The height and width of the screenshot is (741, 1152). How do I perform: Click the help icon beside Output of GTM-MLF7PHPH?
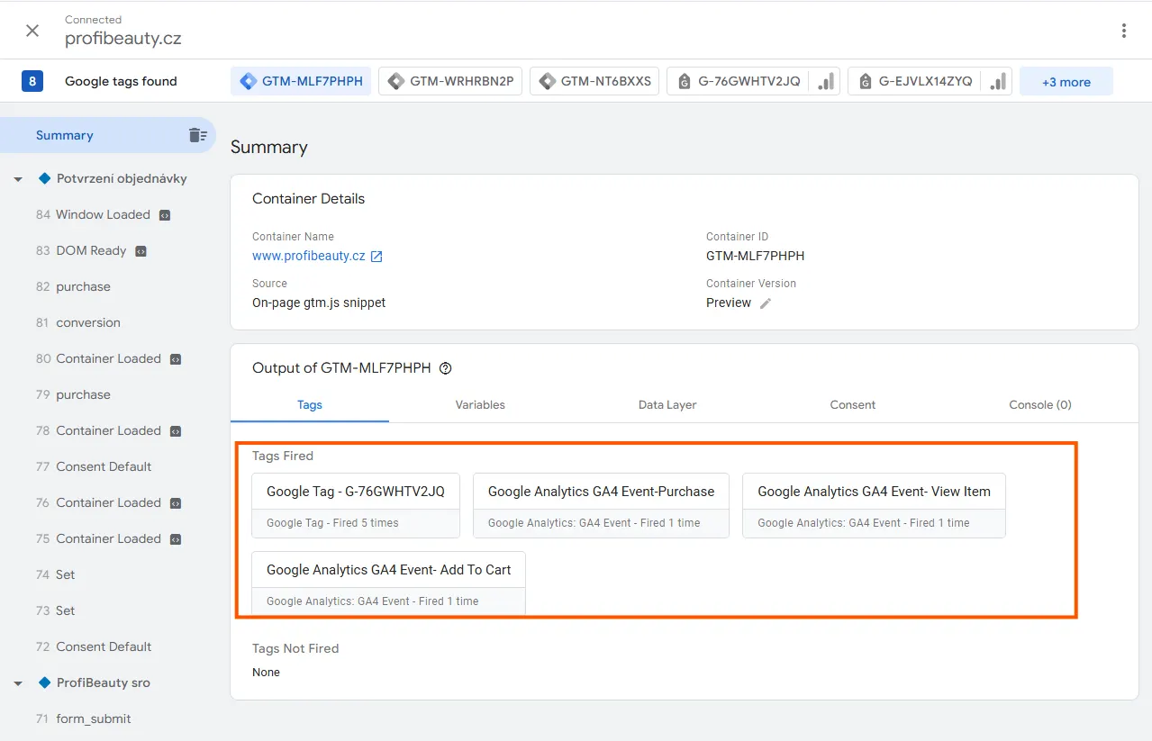(445, 368)
